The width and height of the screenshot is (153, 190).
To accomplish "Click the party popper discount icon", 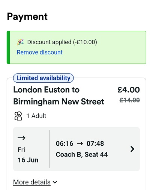I will 20,42.
